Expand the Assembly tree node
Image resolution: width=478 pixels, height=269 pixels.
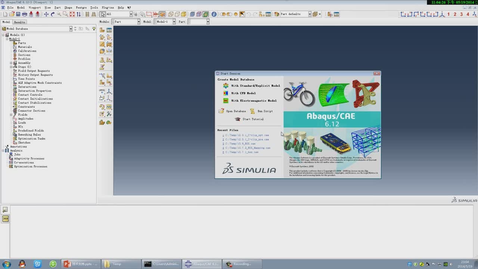tap(11, 63)
